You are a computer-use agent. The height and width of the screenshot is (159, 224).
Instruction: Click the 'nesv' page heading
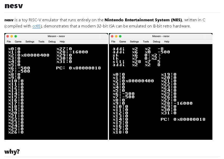[14, 6]
